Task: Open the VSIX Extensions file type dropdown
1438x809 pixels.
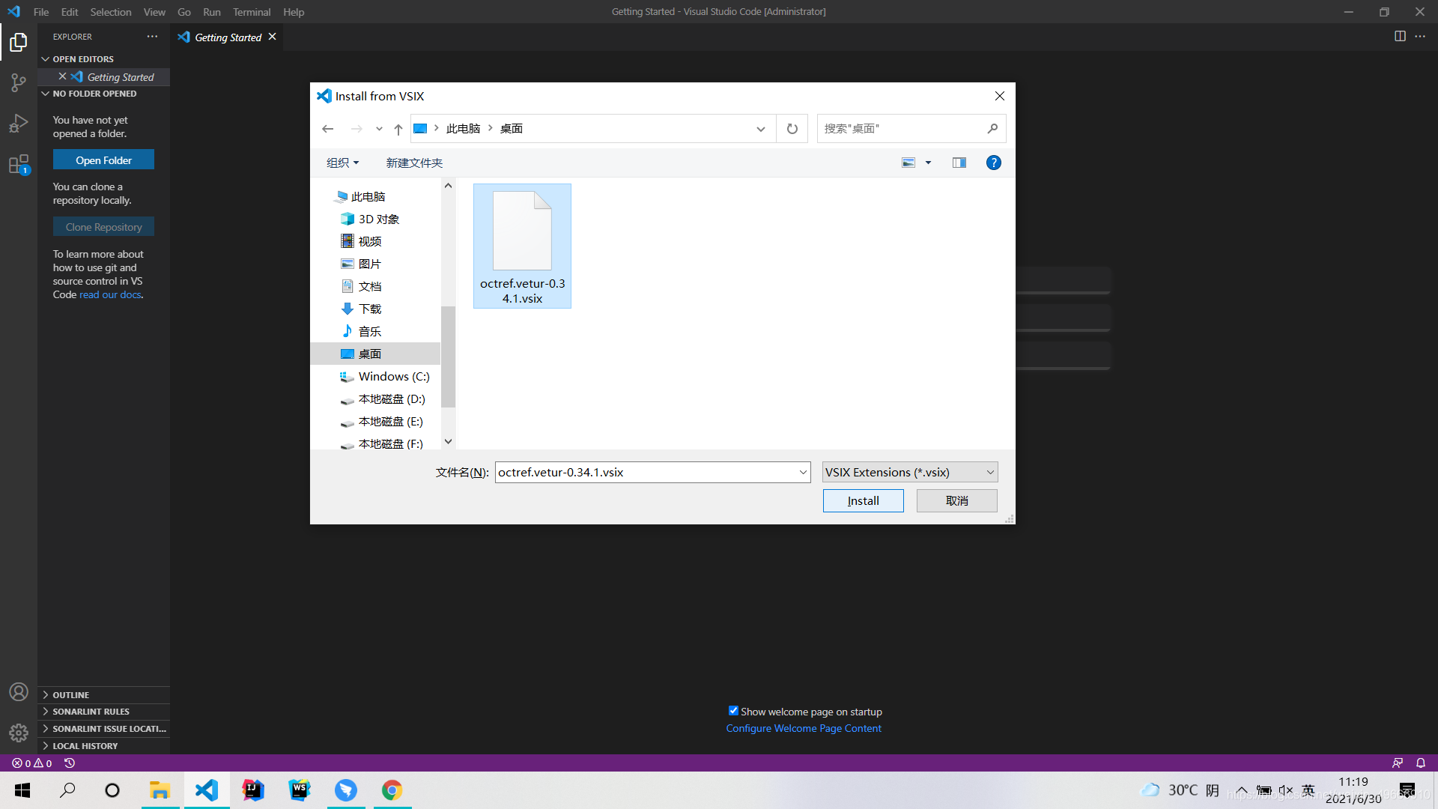Action: pos(909,472)
